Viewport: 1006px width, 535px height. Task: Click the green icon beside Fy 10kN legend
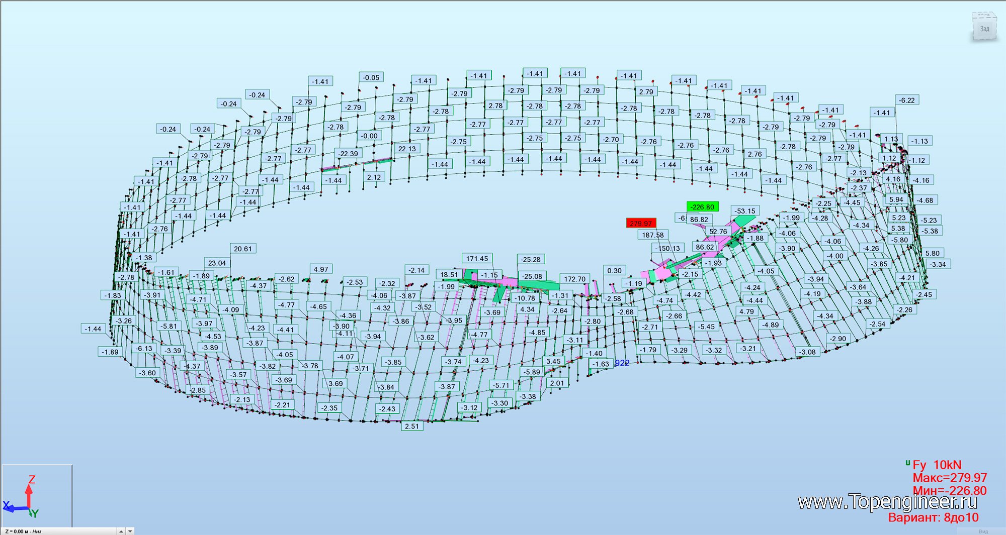pos(907,463)
